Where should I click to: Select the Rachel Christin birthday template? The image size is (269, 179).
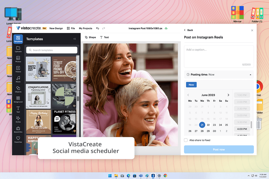(x=39, y=122)
